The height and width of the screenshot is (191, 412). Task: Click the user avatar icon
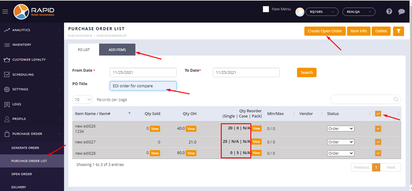click(x=300, y=12)
